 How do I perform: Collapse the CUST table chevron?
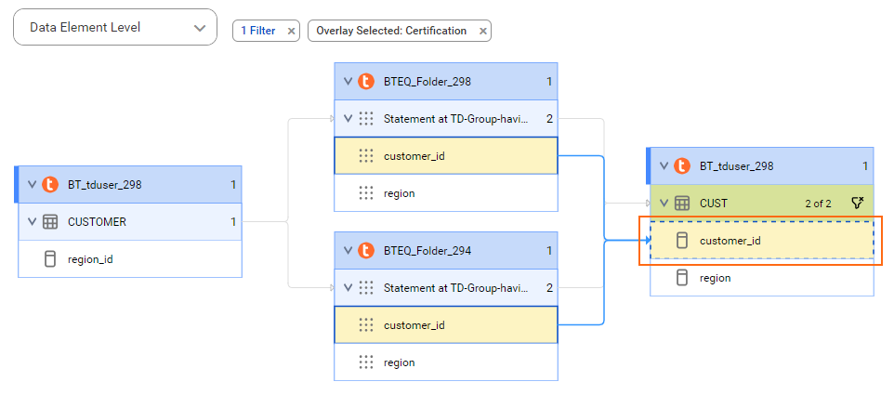[664, 203]
